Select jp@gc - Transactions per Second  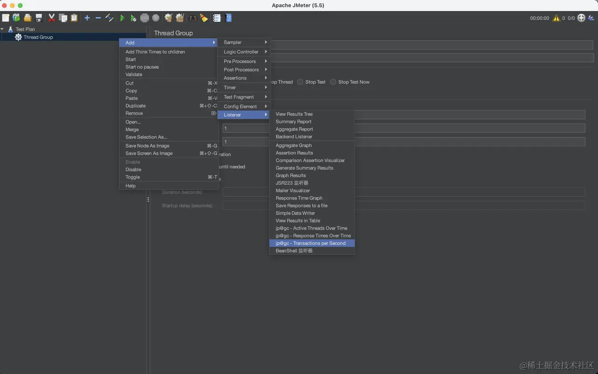(x=312, y=243)
